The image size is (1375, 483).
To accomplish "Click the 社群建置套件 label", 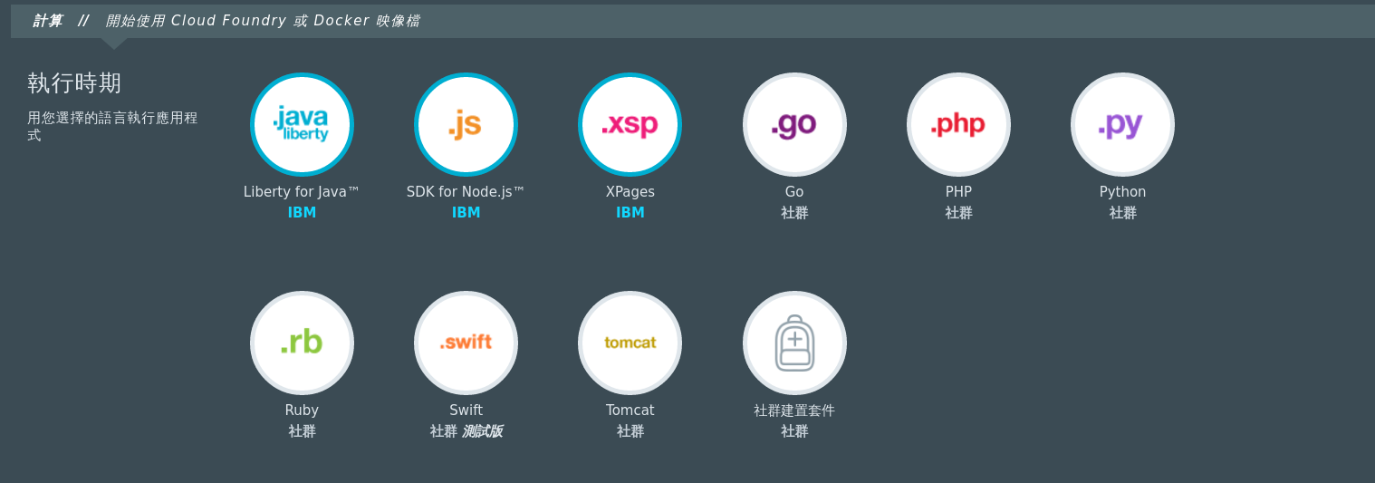I will pos(794,411).
